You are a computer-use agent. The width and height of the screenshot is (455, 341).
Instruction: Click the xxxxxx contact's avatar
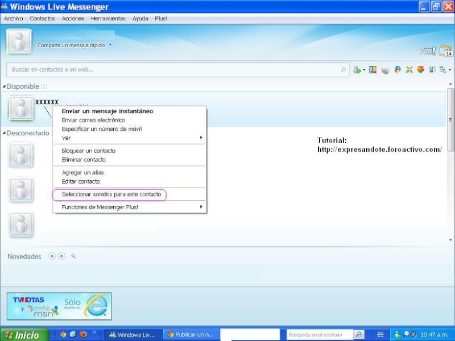click(21, 108)
